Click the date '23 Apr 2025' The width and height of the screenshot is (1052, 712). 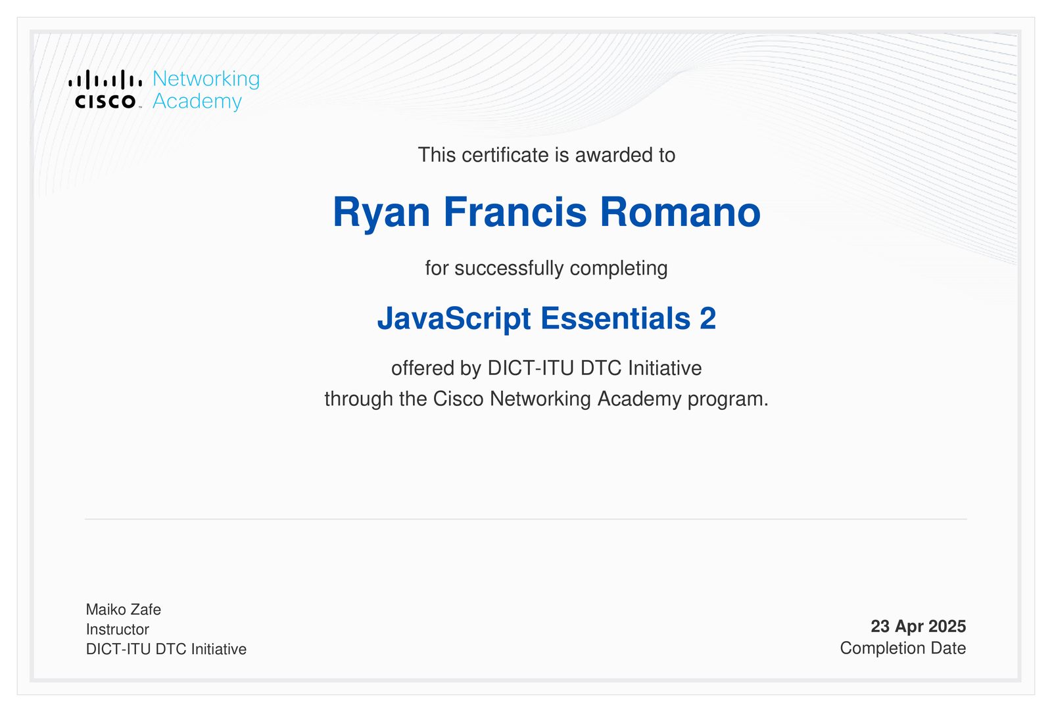(919, 626)
